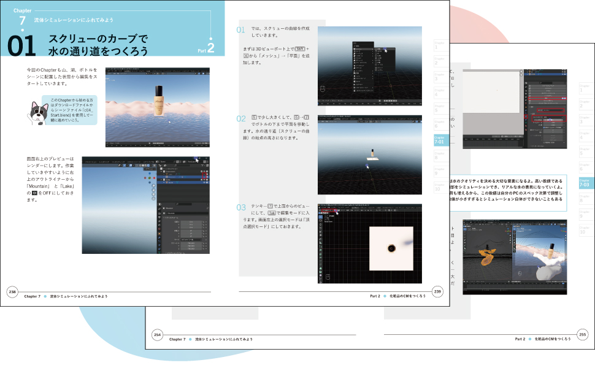Open the fluid simulation split-view screenshot on page 255
The image size is (595, 368).
point(515,257)
